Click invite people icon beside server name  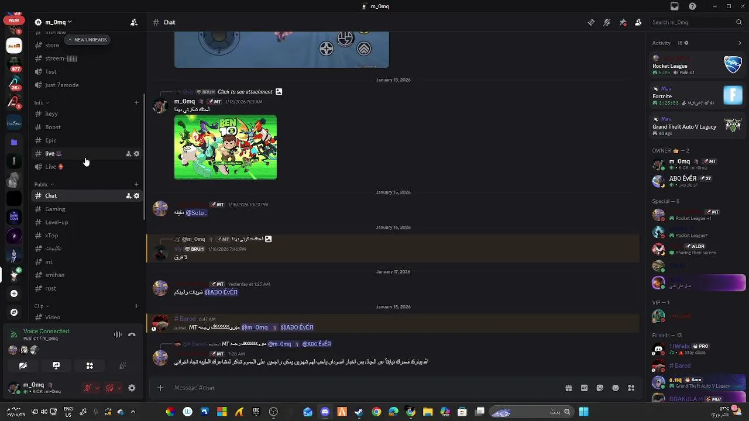[134, 22]
